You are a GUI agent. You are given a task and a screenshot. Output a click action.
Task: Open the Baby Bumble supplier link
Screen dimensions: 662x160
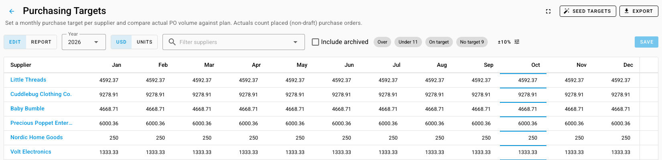click(27, 109)
